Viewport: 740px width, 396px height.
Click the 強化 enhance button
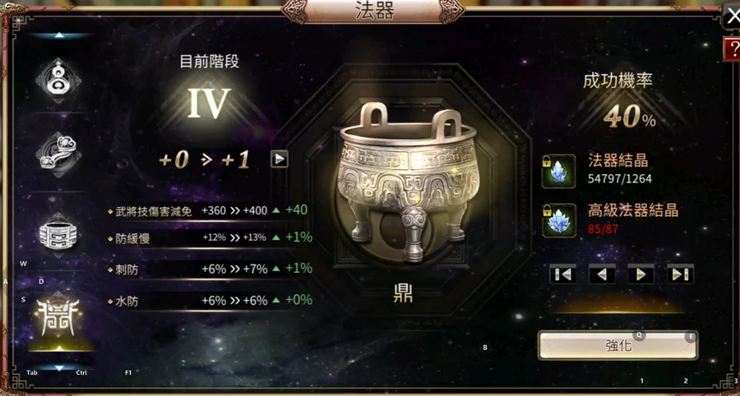point(617,345)
